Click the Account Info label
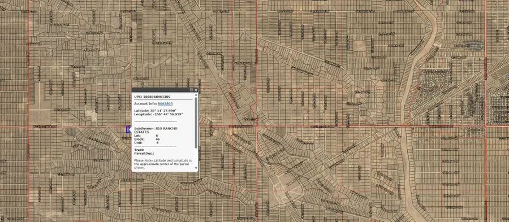509x222 pixels. click(145, 104)
